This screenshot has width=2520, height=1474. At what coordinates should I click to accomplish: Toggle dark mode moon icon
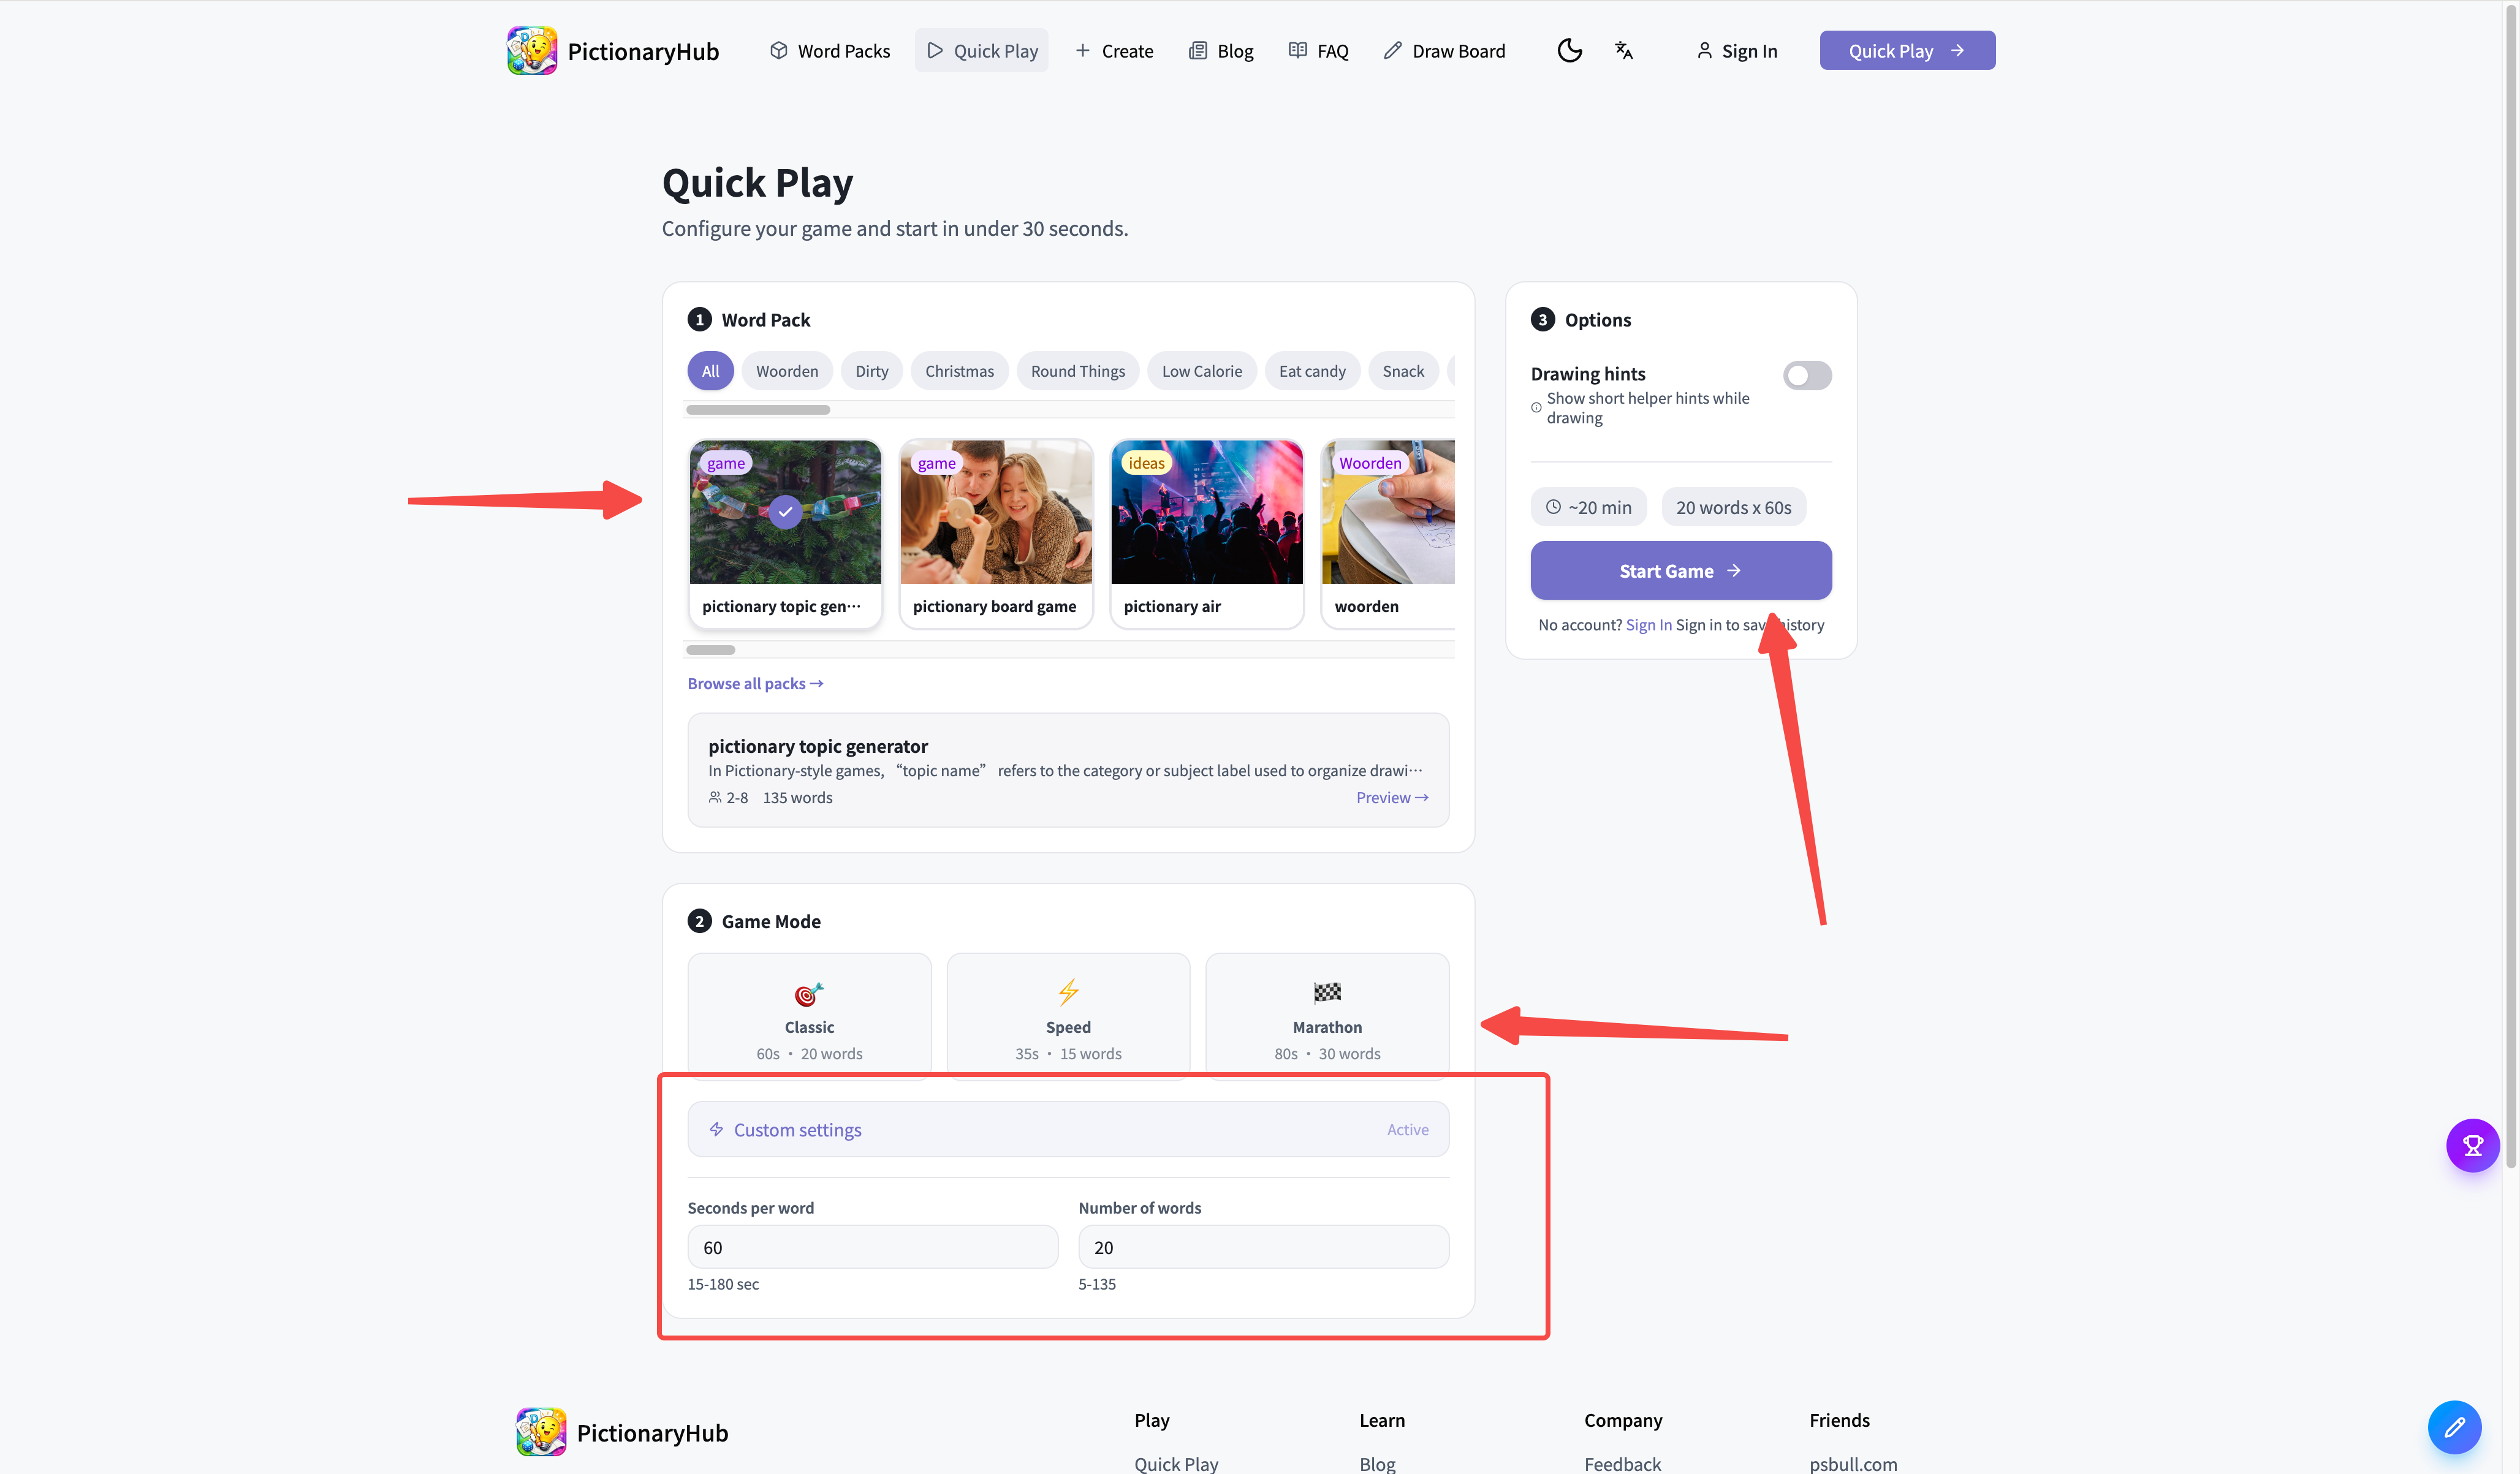pyautogui.click(x=1569, y=50)
